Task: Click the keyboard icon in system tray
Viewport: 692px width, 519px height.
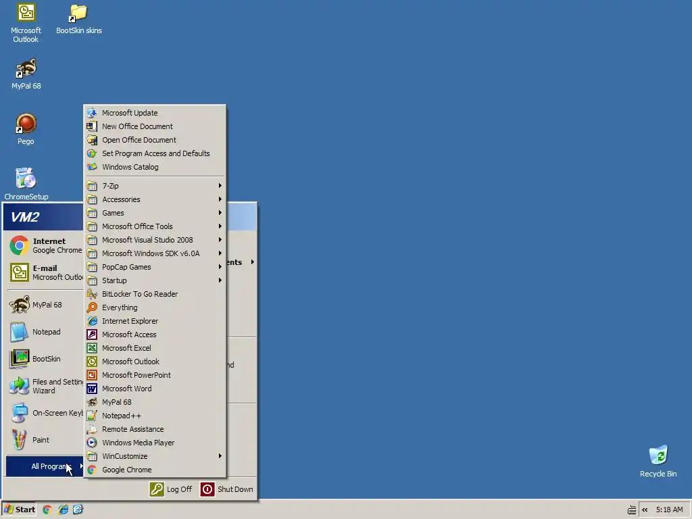Action: click(x=632, y=510)
